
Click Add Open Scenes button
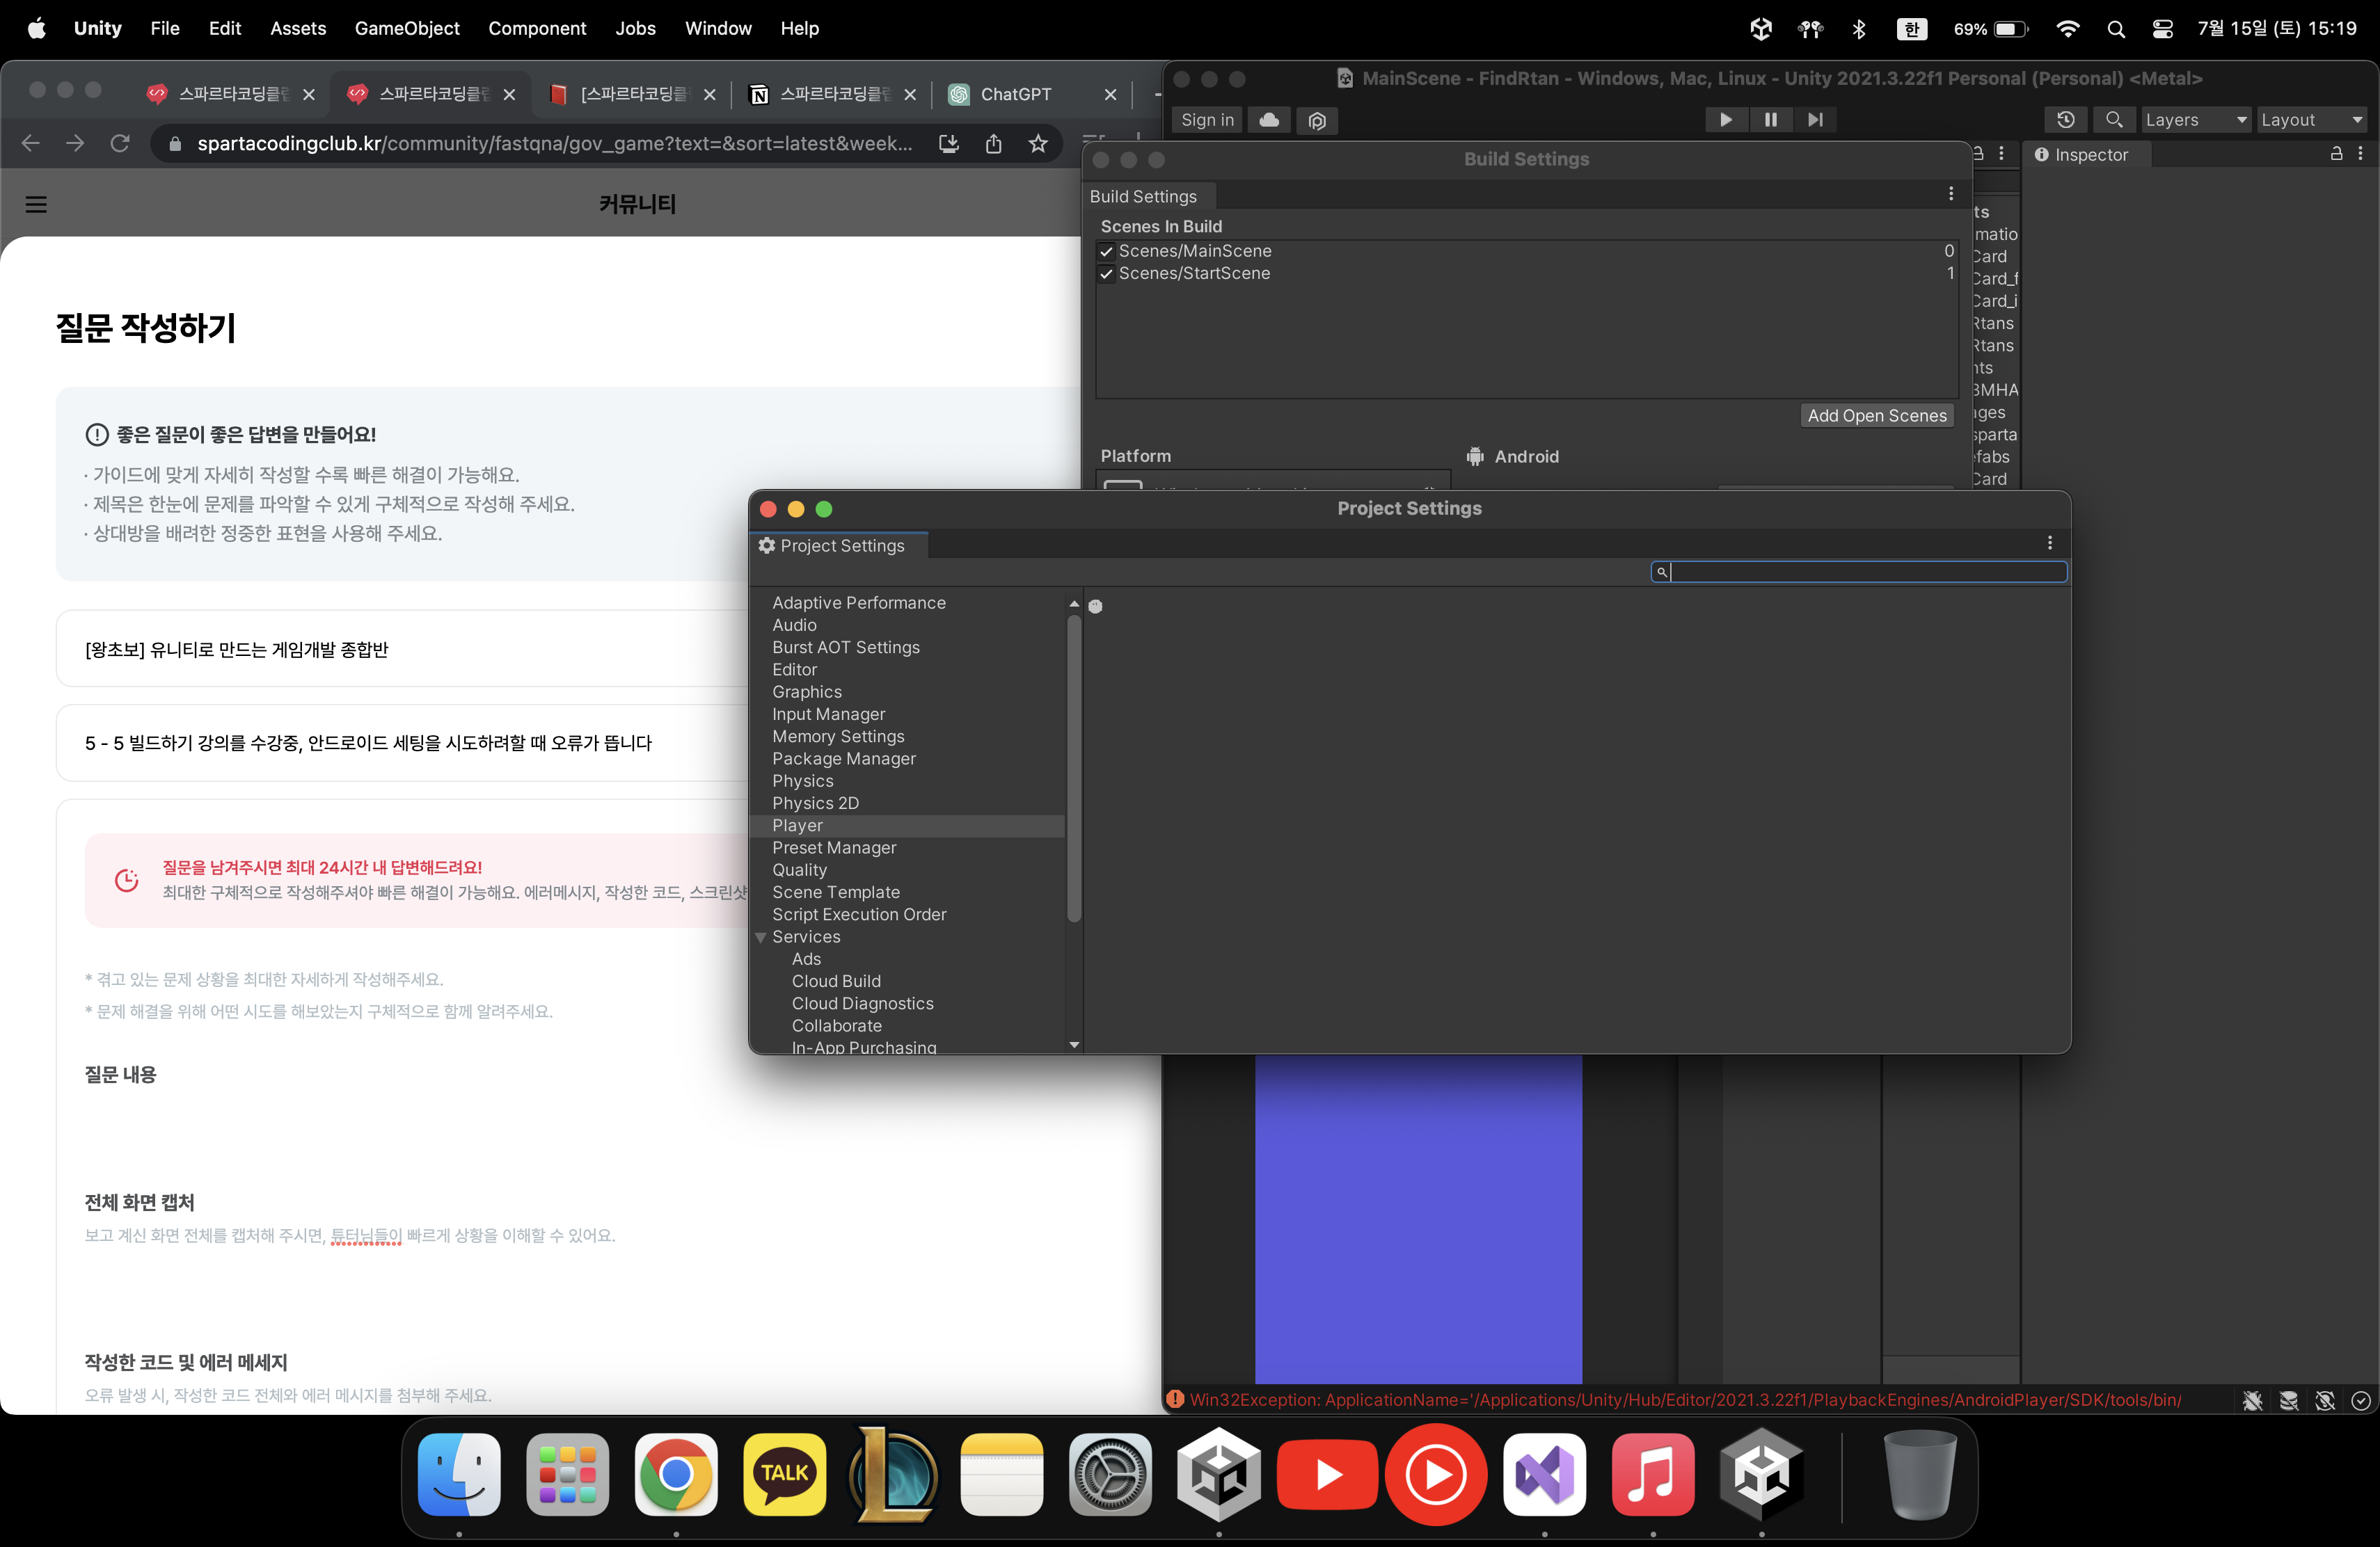pyautogui.click(x=1877, y=416)
